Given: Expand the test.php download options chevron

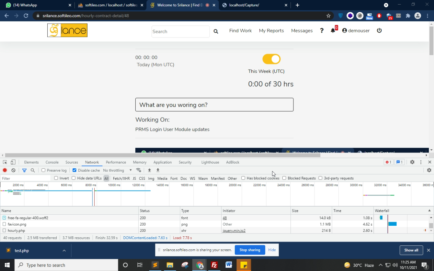Looking at the screenshot, I should point(64,251).
